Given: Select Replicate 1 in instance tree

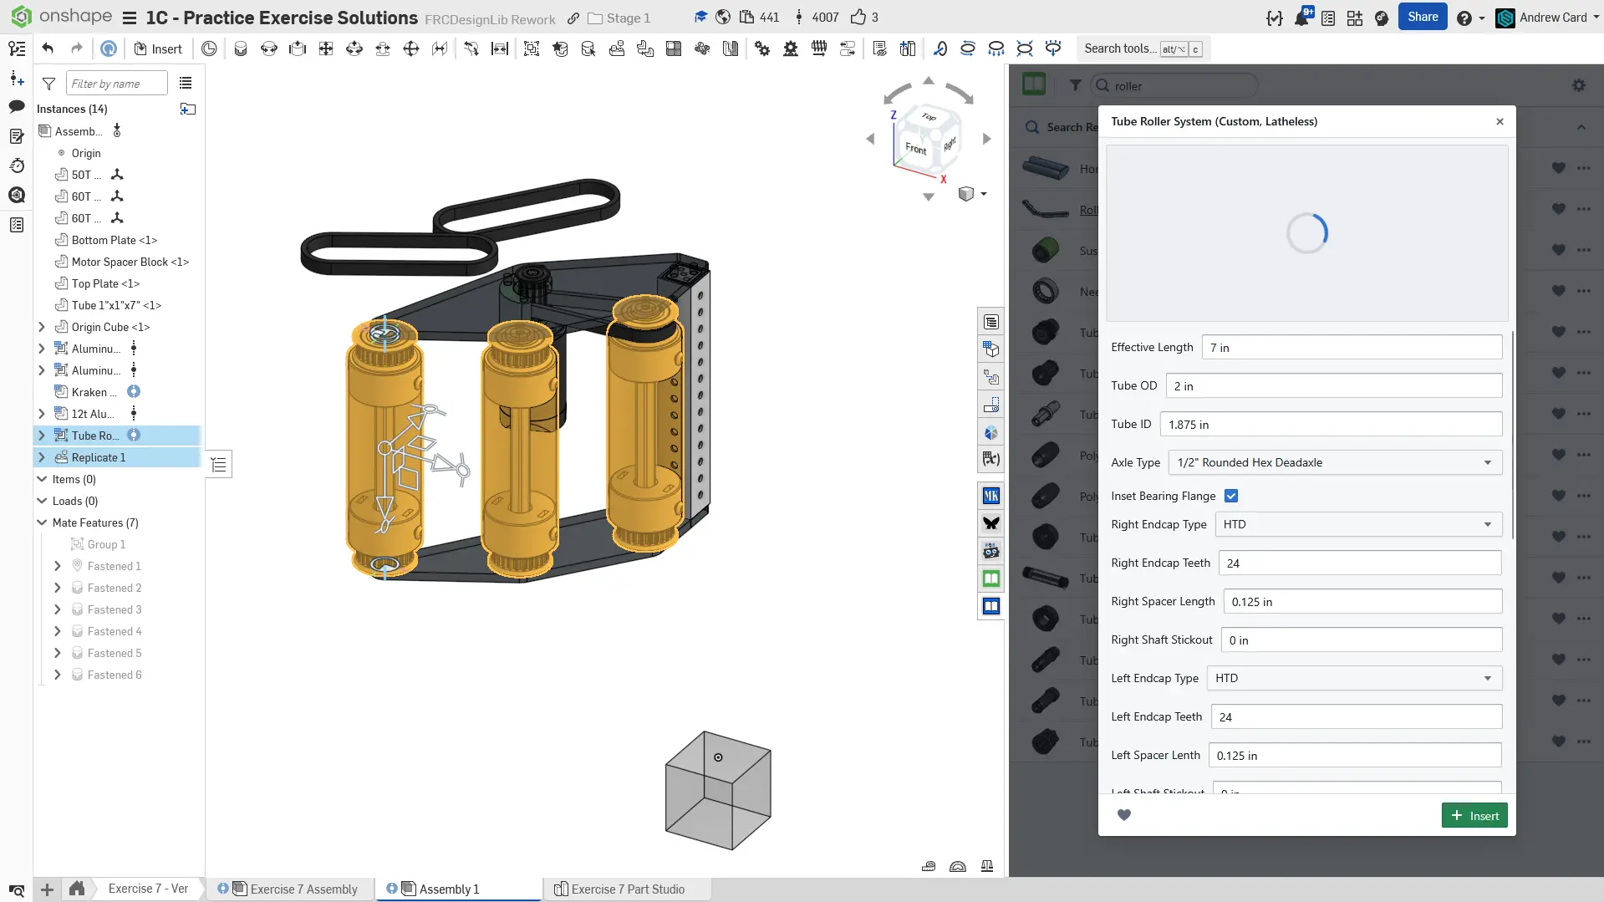Looking at the screenshot, I should (99, 457).
